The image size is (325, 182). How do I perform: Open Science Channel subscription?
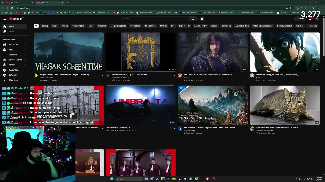[14, 60]
